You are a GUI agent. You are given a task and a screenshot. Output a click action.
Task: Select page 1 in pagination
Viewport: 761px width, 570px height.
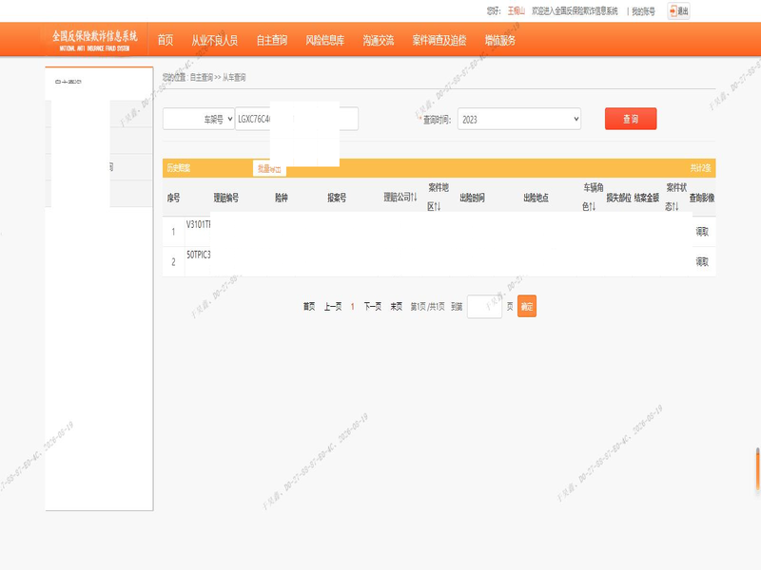click(352, 306)
